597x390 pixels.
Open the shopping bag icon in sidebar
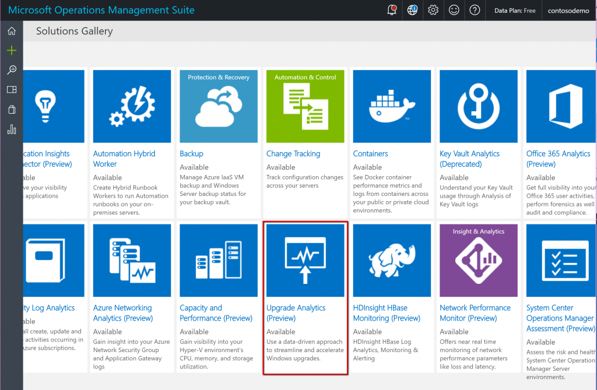click(x=12, y=110)
